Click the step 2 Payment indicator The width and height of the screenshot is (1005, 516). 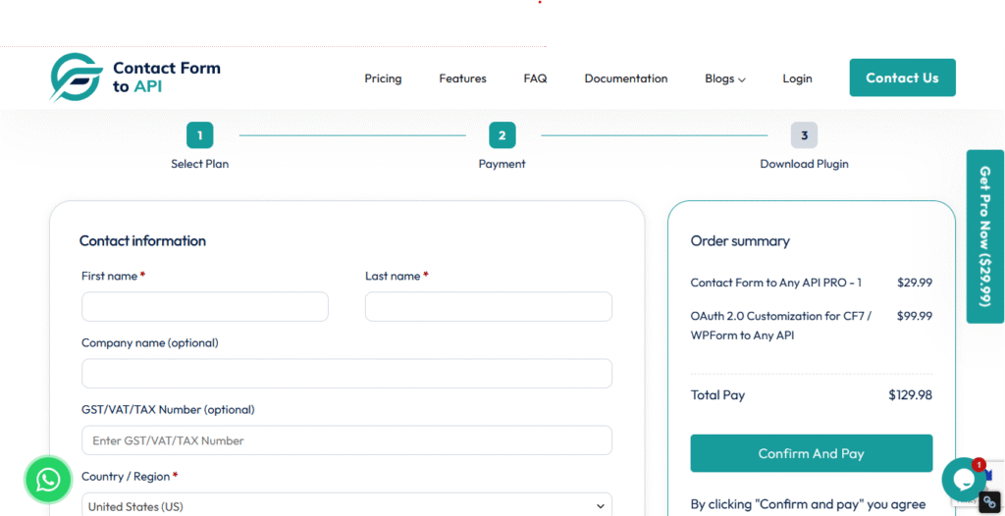[502, 135]
